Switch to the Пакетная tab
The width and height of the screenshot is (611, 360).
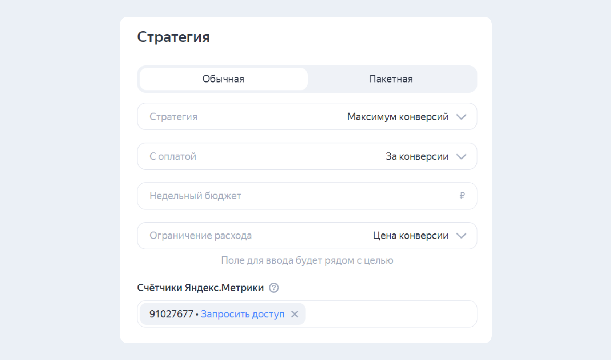coord(391,79)
